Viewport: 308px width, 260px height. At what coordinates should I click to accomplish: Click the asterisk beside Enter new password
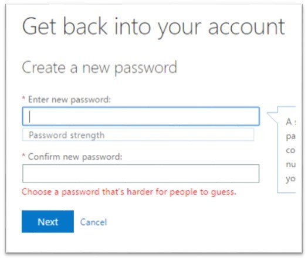24,98
